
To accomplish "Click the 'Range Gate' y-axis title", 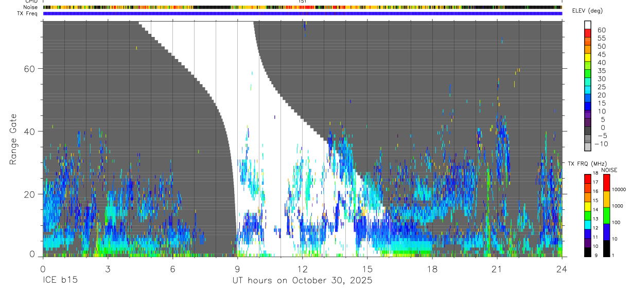I will pyautogui.click(x=13, y=139).
